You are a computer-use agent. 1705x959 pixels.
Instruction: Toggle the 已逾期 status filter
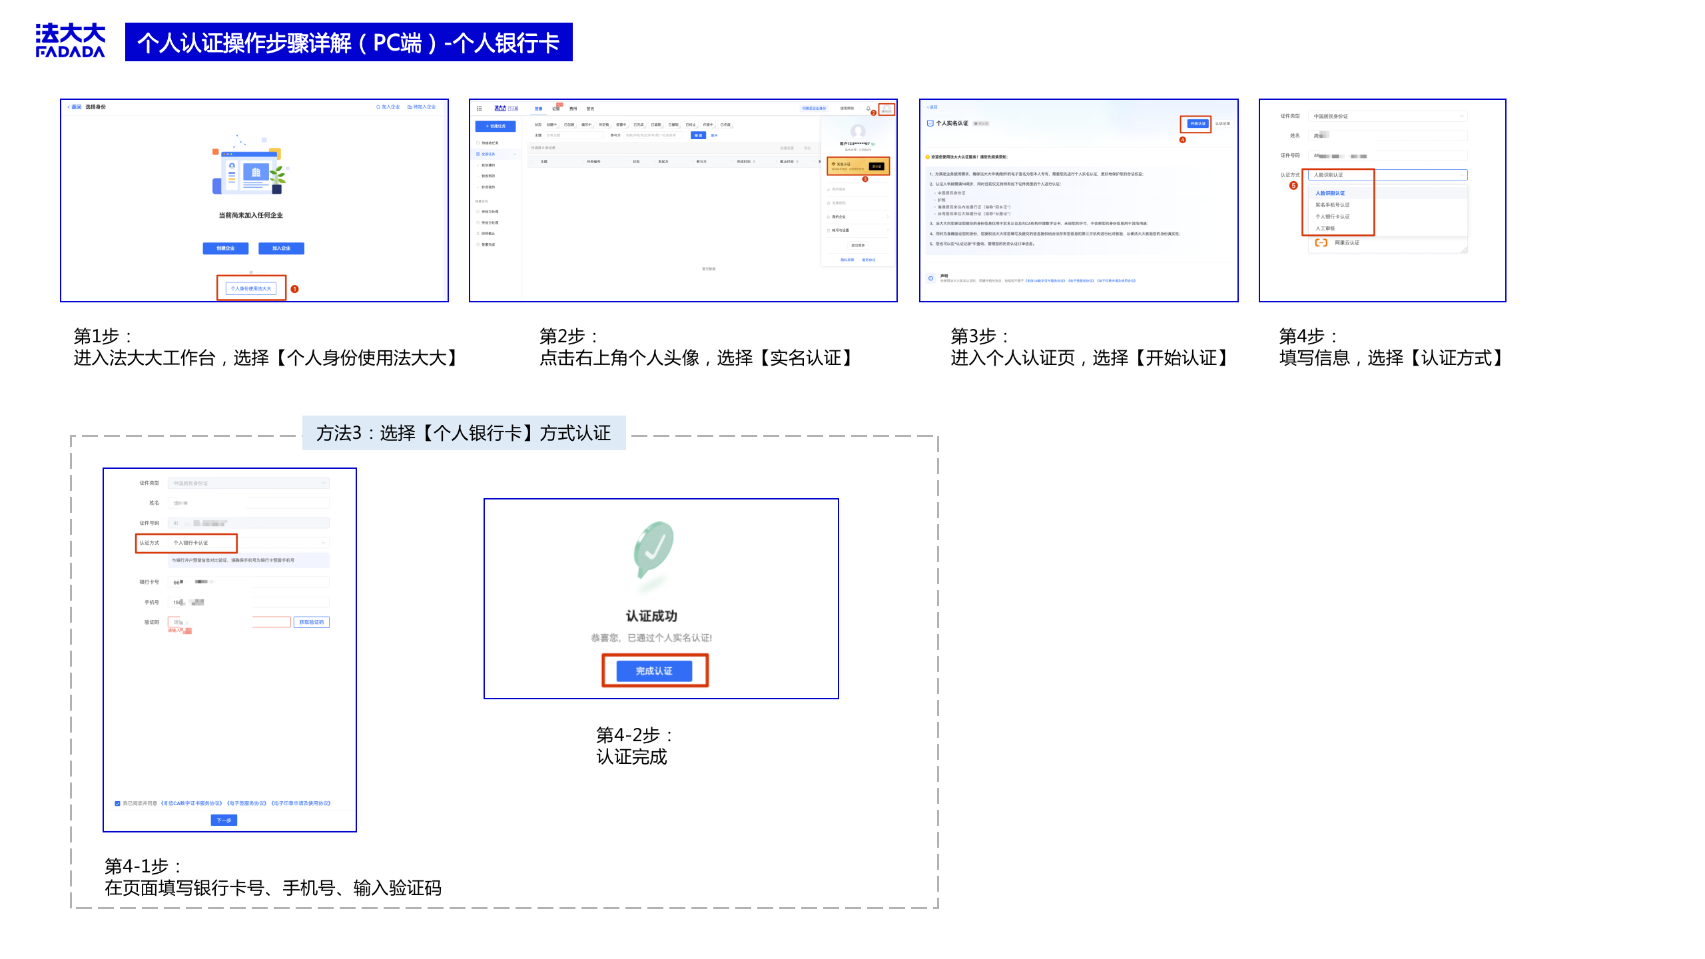click(x=656, y=125)
